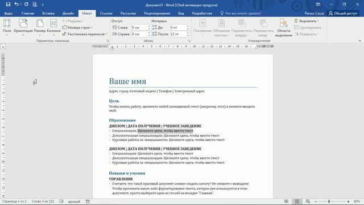Image resolution: width=364 pixels, height=205 pixels.
Task: Open the Рассылки tab
Action: (x=128, y=14)
